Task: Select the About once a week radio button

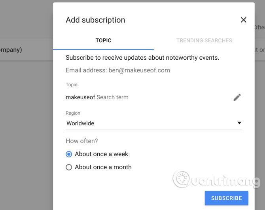Action: [69, 154]
